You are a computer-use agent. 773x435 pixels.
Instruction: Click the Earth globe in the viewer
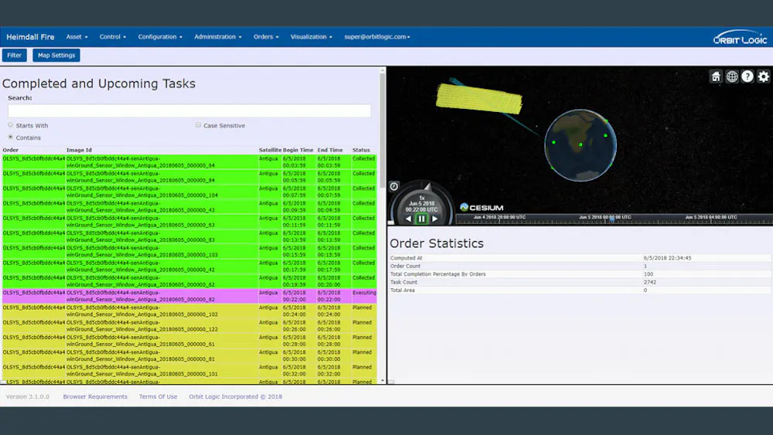tap(581, 145)
